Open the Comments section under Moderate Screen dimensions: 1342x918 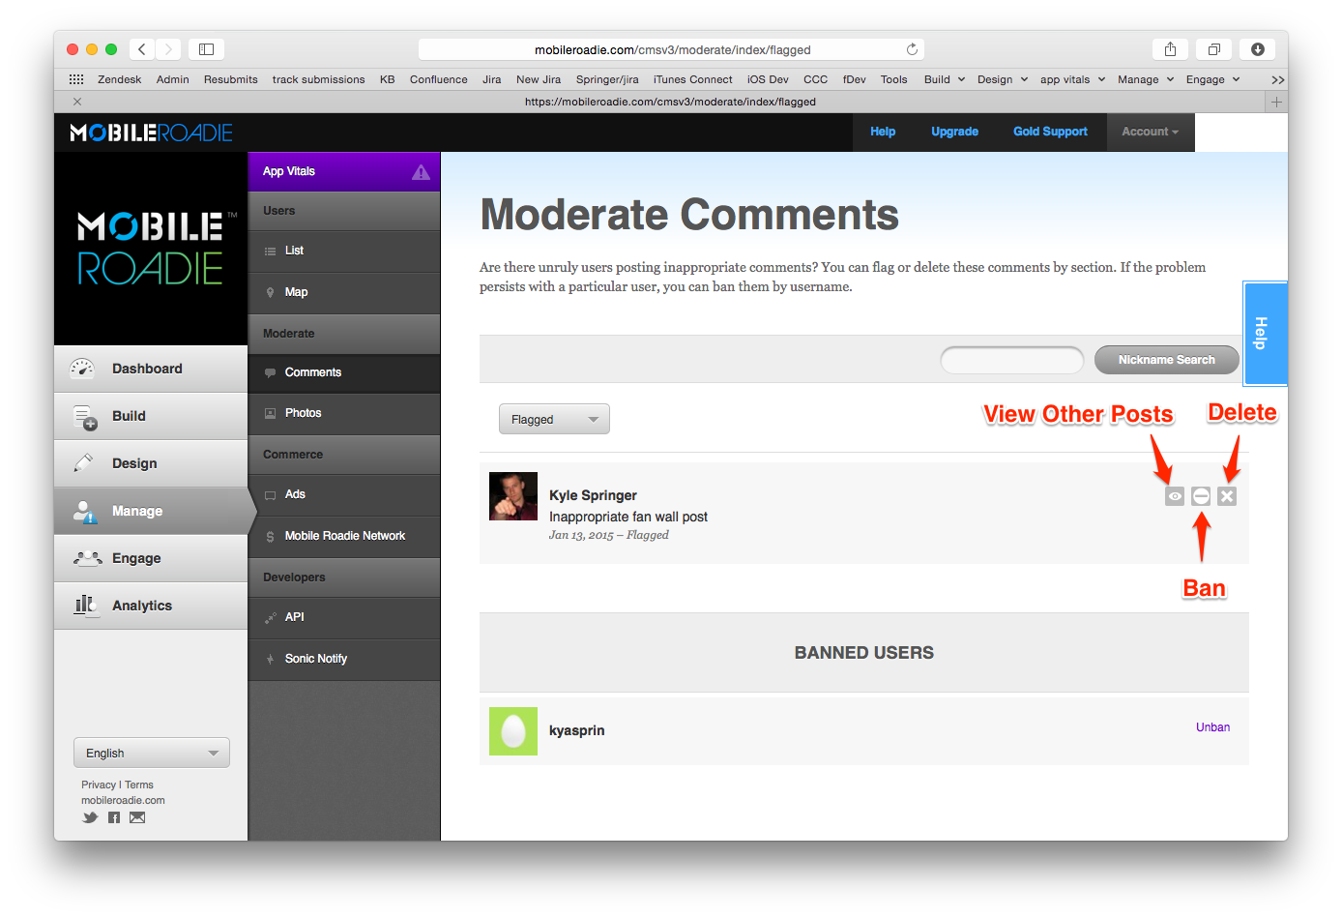coord(313,372)
